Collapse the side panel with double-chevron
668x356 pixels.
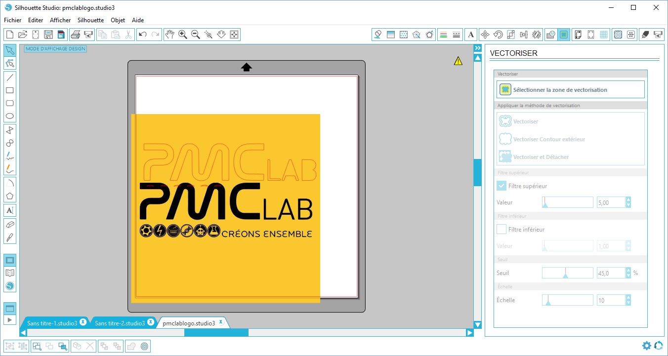coord(477,48)
